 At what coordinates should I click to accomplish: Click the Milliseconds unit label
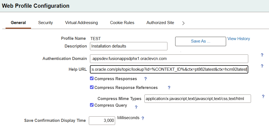[128, 118]
